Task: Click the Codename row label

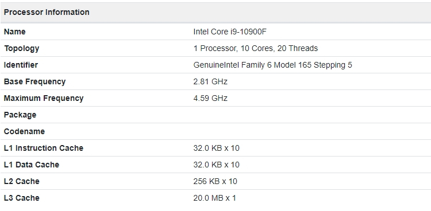Action: click(x=24, y=131)
